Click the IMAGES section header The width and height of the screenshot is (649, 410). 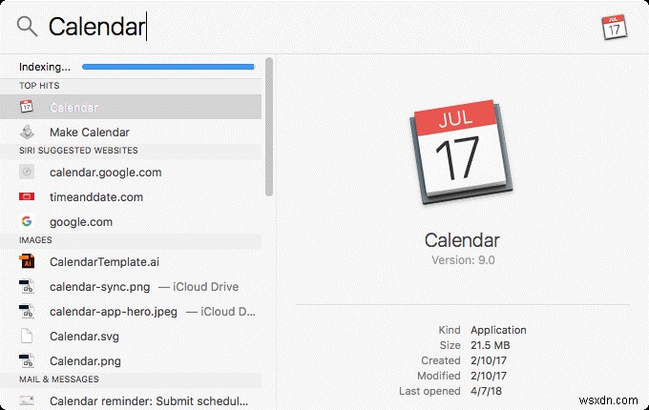35,240
